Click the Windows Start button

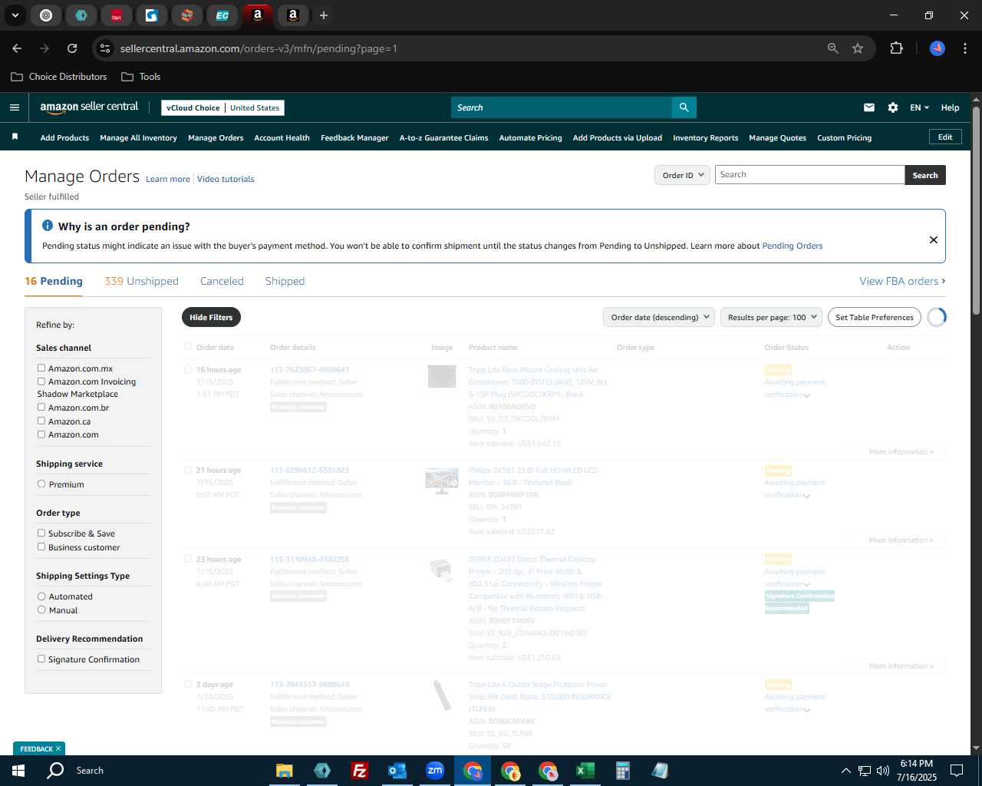(18, 771)
